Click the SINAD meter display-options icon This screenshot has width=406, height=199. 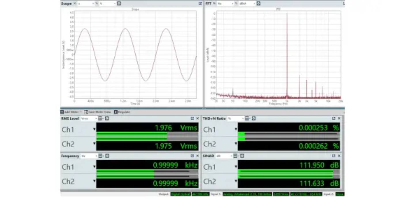coord(235,156)
